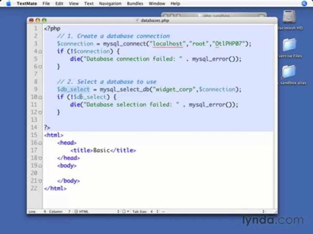
Task: Collapse the fold marker on line 4
Action: tap(40, 52)
